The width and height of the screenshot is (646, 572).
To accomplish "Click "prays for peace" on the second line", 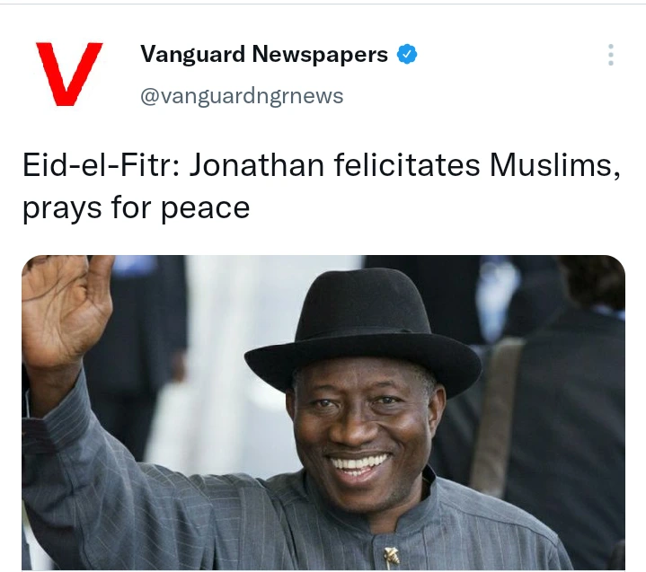I will pos(136,208).
